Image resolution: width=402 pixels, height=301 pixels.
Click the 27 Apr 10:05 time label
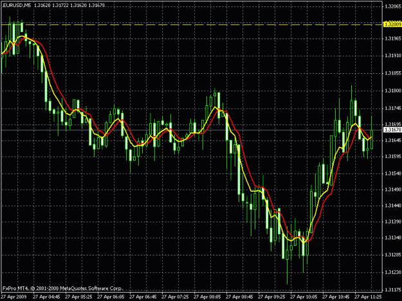point(304,297)
